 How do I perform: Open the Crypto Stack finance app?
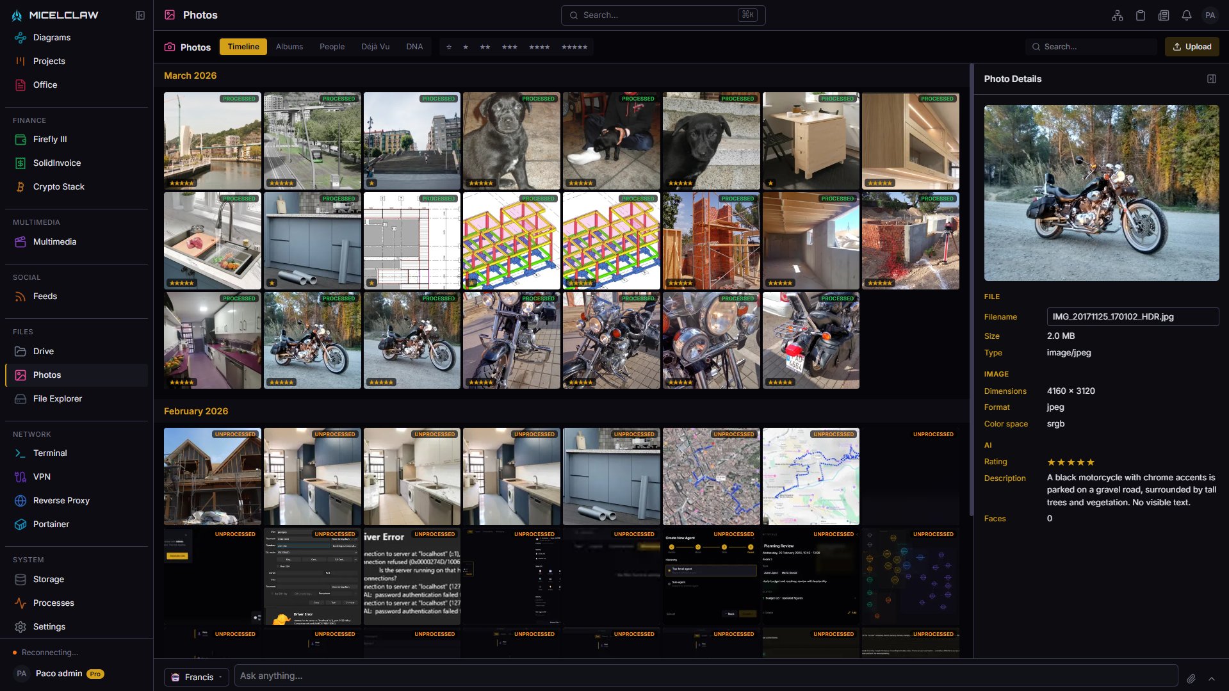pyautogui.click(x=58, y=186)
